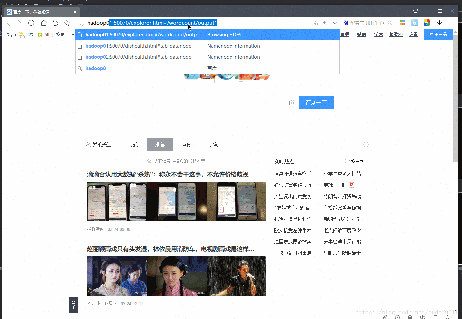Click the security shield icon in the address bar
The width and height of the screenshot is (462, 319).
tap(82, 23)
